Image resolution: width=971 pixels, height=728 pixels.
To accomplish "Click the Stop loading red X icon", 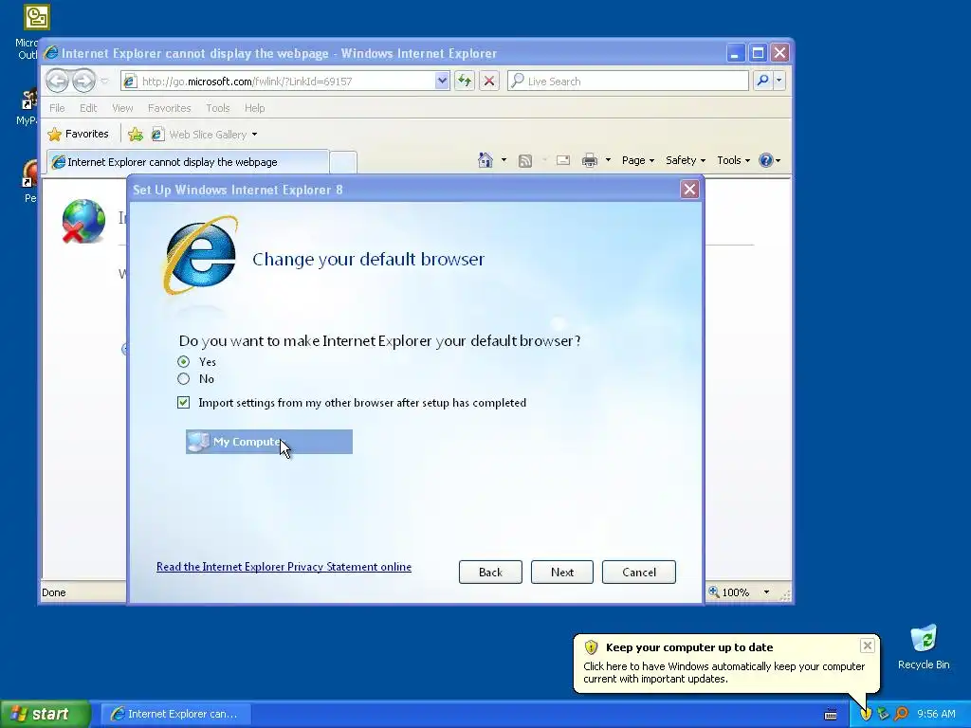I will tap(489, 81).
